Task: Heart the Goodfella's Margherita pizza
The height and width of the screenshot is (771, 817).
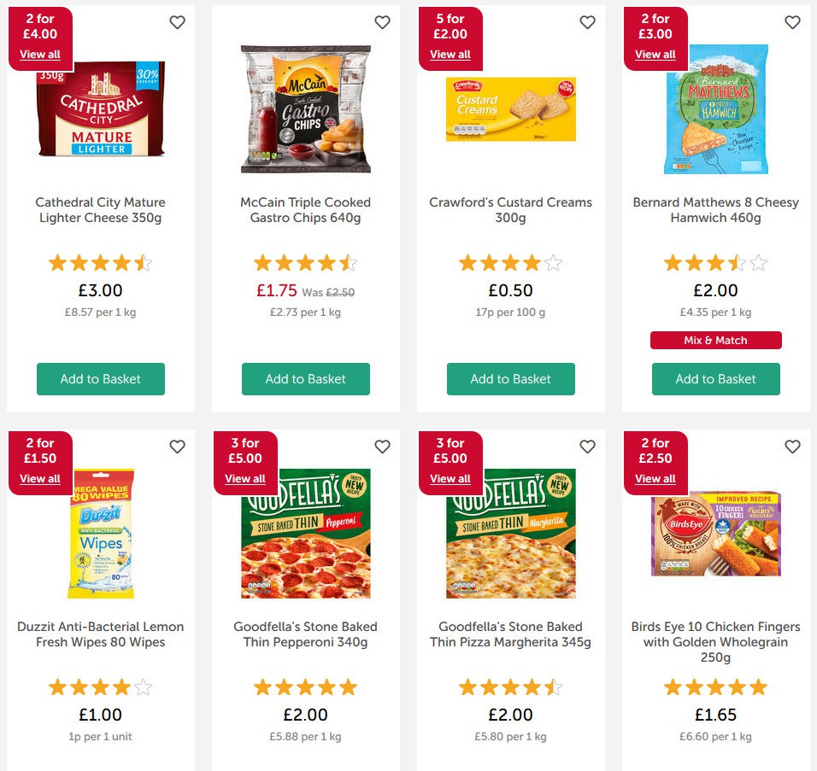Action: 587,447
